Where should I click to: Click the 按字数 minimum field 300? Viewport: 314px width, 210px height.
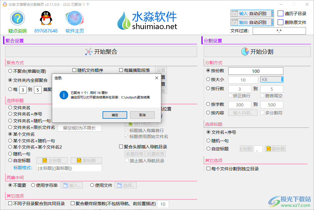pos(240,105)
